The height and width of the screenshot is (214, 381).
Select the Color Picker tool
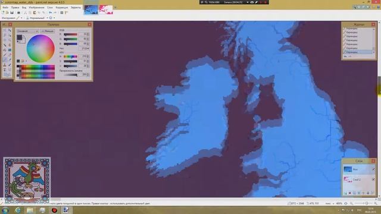[x=10, y=60]
